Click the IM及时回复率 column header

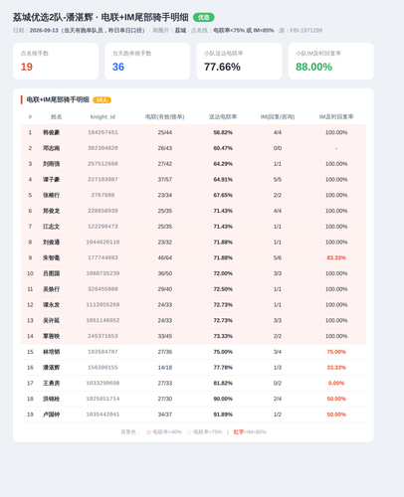(336, 116)
